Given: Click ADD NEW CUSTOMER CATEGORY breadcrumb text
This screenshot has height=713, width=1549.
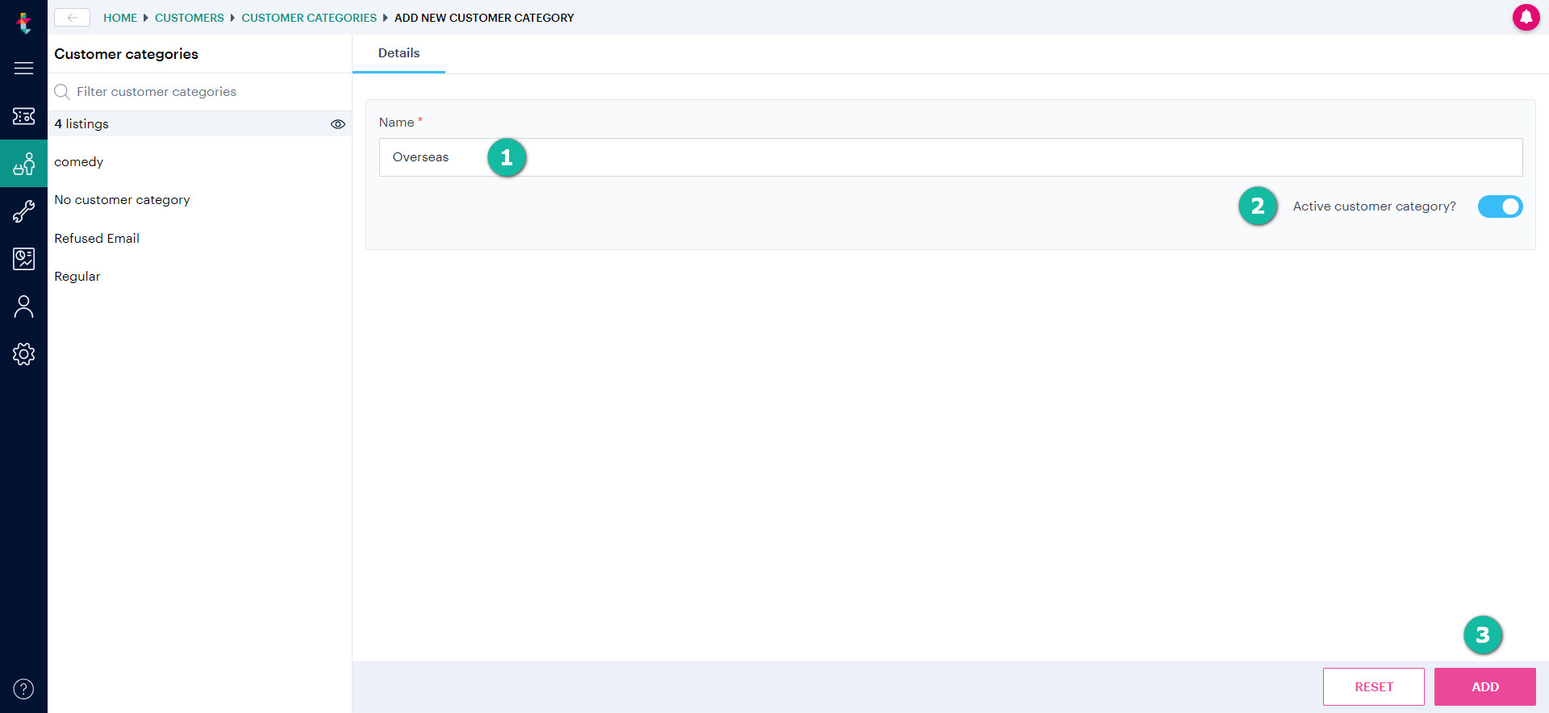Looking at the screenshot, I should pos(484,18).
